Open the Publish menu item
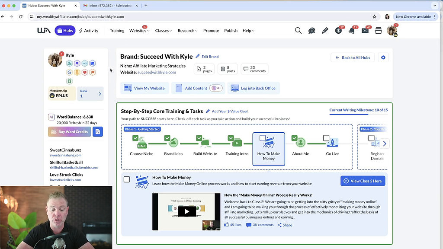 [x=231, y=31]
